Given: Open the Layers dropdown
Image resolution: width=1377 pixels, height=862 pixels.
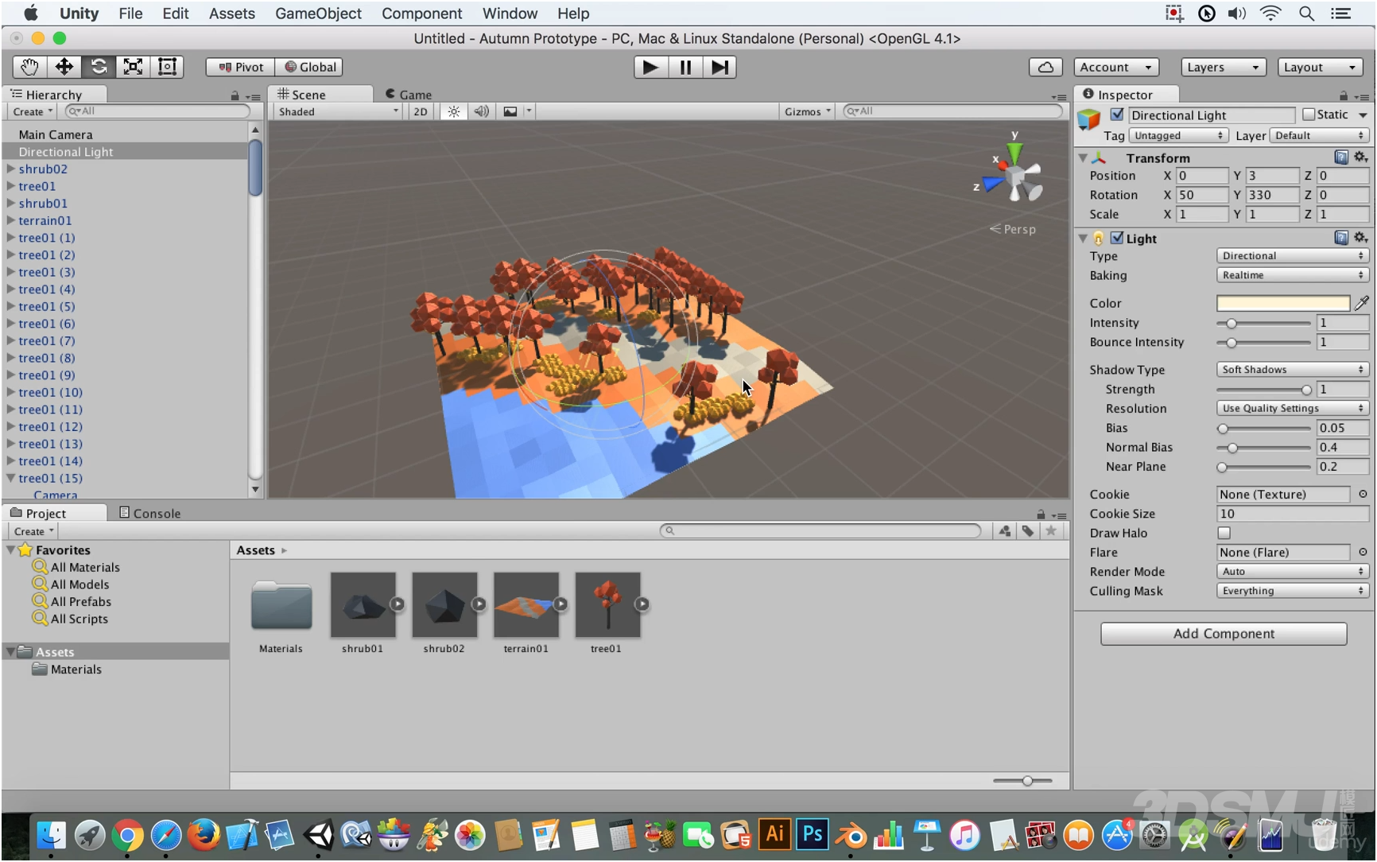Looking at the screenshot, I should (x=1223, y=67).
